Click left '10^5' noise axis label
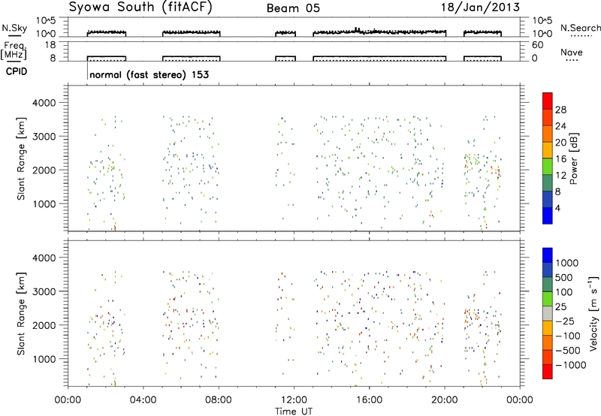The image size is (601, 416). [x=46, y=20]
